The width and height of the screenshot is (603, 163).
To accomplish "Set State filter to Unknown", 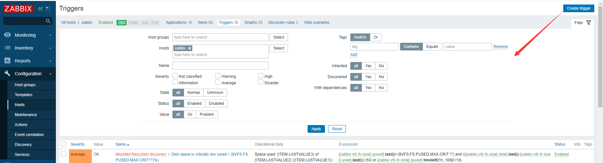I will tap(215, 93).
